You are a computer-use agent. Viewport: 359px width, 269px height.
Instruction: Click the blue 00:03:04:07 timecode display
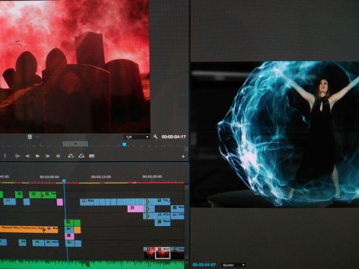(205, 265)
